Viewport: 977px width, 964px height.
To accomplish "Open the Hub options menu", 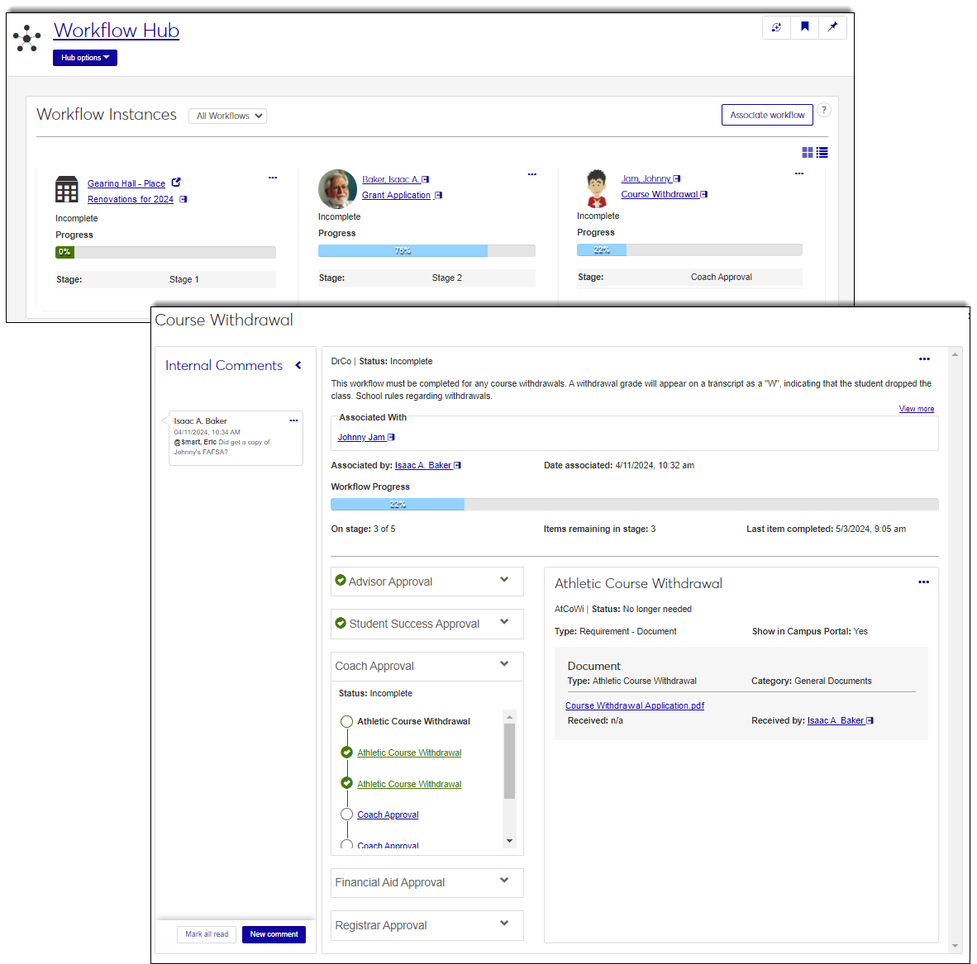I will 85,58.
